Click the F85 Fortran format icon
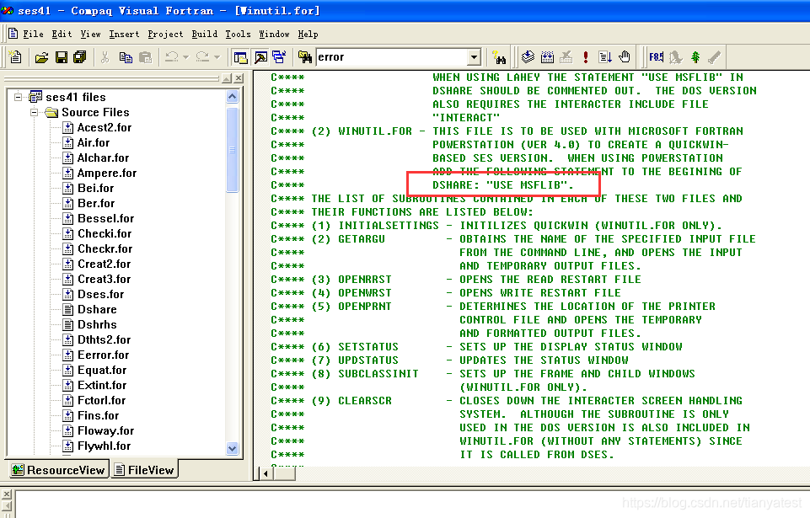This screenshot has height=518, width=810. [656, 57]
